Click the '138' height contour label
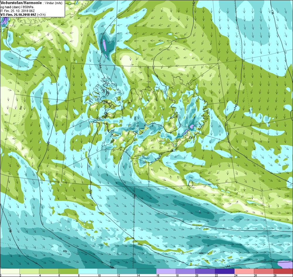Viewport: 293px width, 277px height. [x=272, y=12]
